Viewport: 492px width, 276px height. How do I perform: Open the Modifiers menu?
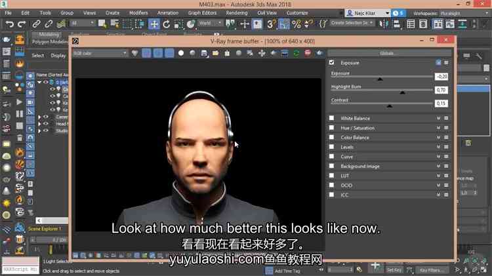tap(138, 13)
